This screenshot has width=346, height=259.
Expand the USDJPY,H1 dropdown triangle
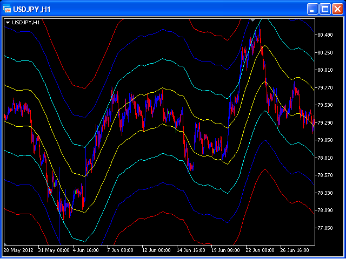[x=8, y=23]
